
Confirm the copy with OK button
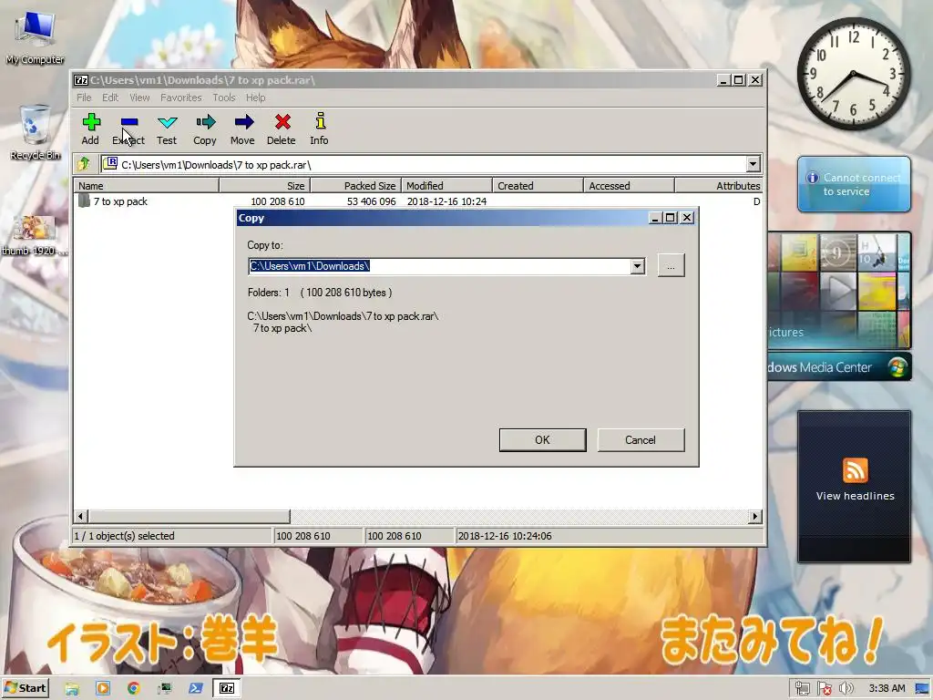[543, 440]
